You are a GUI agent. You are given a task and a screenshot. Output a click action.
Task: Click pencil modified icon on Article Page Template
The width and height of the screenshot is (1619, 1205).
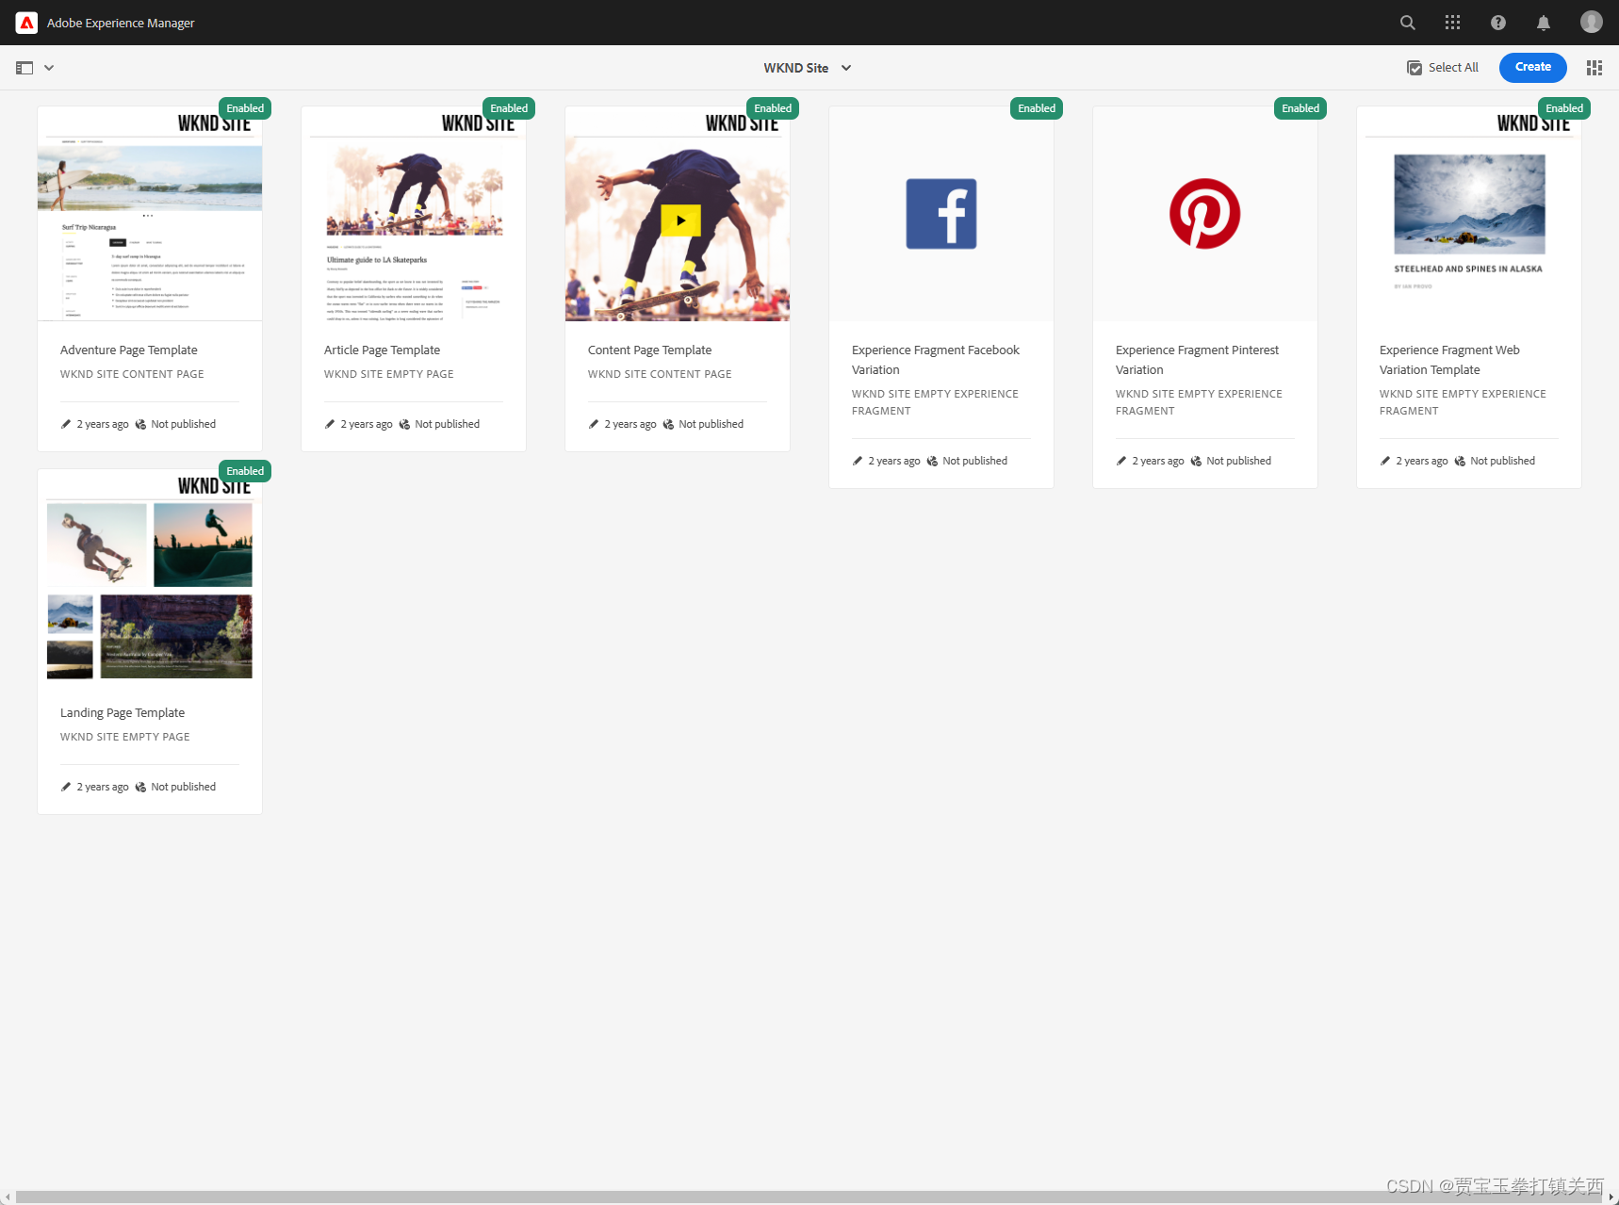coord(330,424)
